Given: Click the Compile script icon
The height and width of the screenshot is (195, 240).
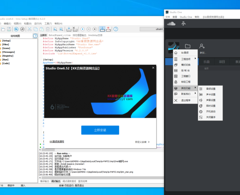Looking at the screenshot, I should pos(69,29).
